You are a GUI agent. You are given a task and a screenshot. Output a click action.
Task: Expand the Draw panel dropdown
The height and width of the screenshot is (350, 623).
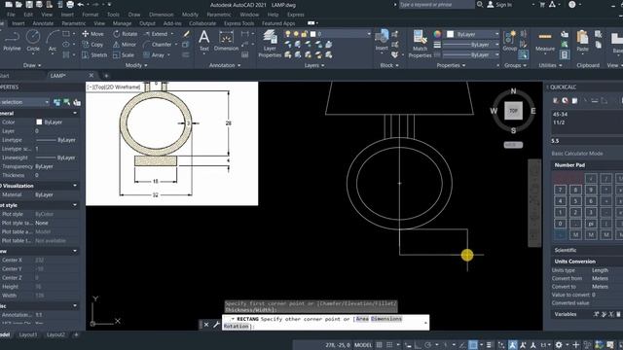coord(32,65)
